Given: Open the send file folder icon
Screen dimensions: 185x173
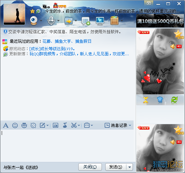Looking at the screenshot, I should (x=68, y=21).
